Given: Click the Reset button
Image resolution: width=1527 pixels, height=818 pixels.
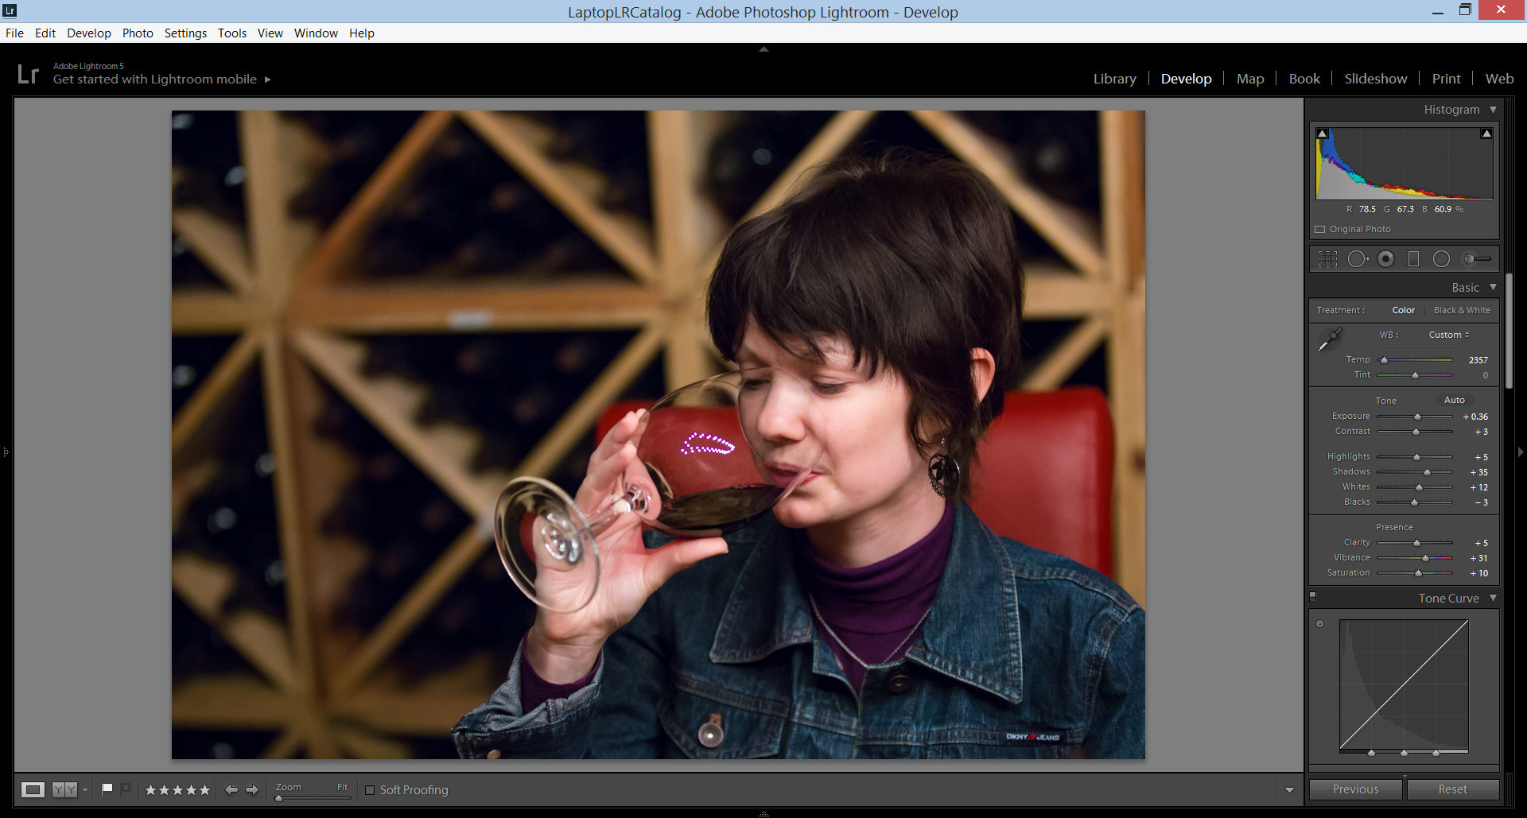Looking at the screenshot, I should [x=1452, y=789].
